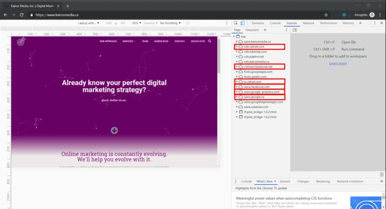Bookmark this page with the star icon
386x209 pixels.
pyautogui.click(x=326, y=15)
